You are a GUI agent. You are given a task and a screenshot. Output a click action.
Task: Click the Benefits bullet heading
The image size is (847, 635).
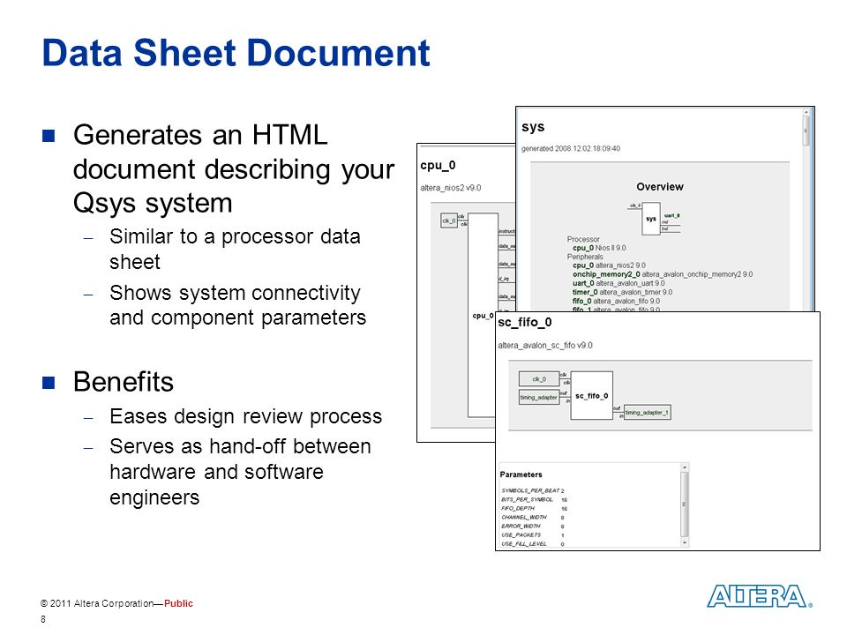(124, 382)
